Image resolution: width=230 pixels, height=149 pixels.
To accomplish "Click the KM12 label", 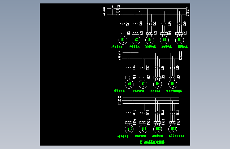I will 162,112.
